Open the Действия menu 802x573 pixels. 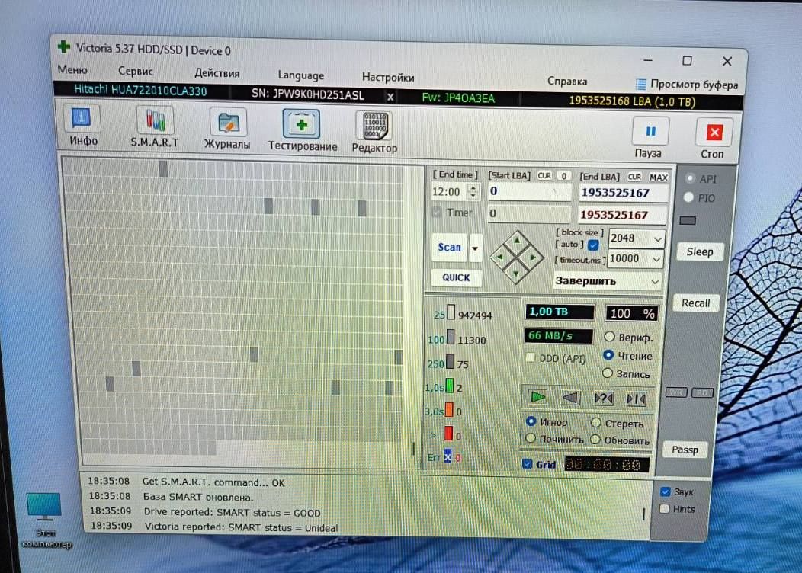[217, 72]
